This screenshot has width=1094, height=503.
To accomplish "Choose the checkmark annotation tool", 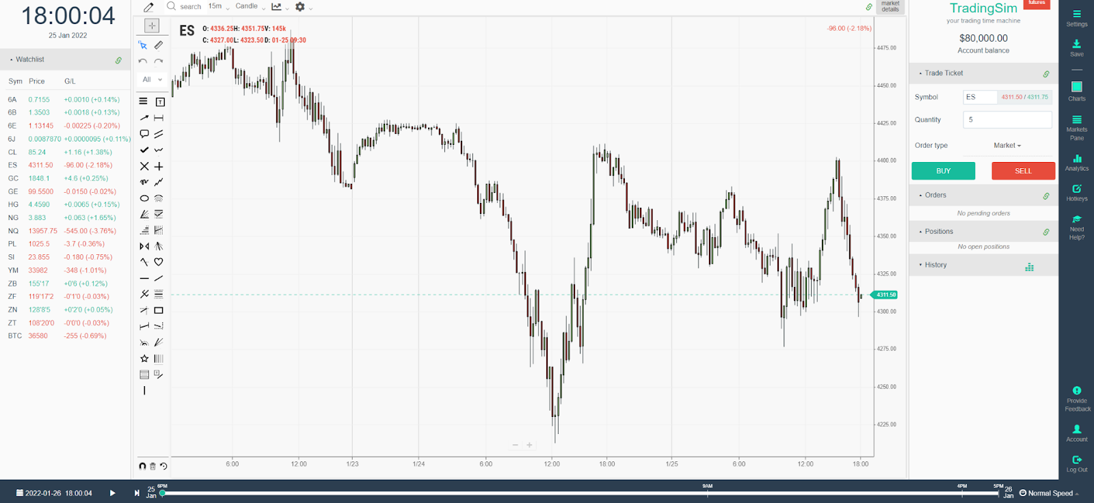I will (144, 150).
